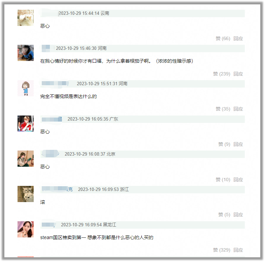
Task: Open the monkey in blue shirt avatar
Action: coord(26,53)
